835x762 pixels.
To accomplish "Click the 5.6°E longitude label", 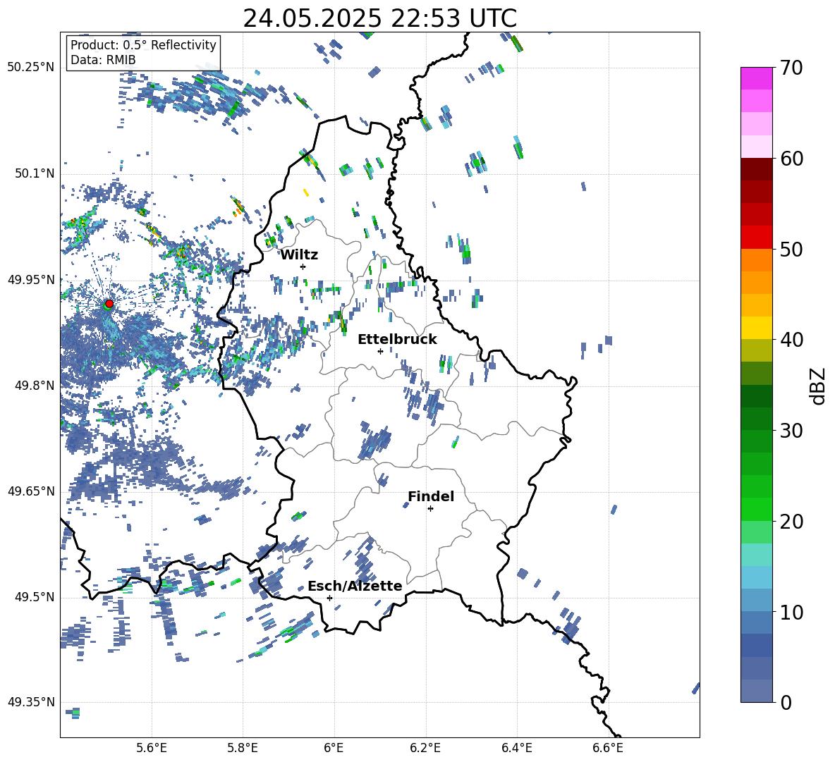I will 152,748.
